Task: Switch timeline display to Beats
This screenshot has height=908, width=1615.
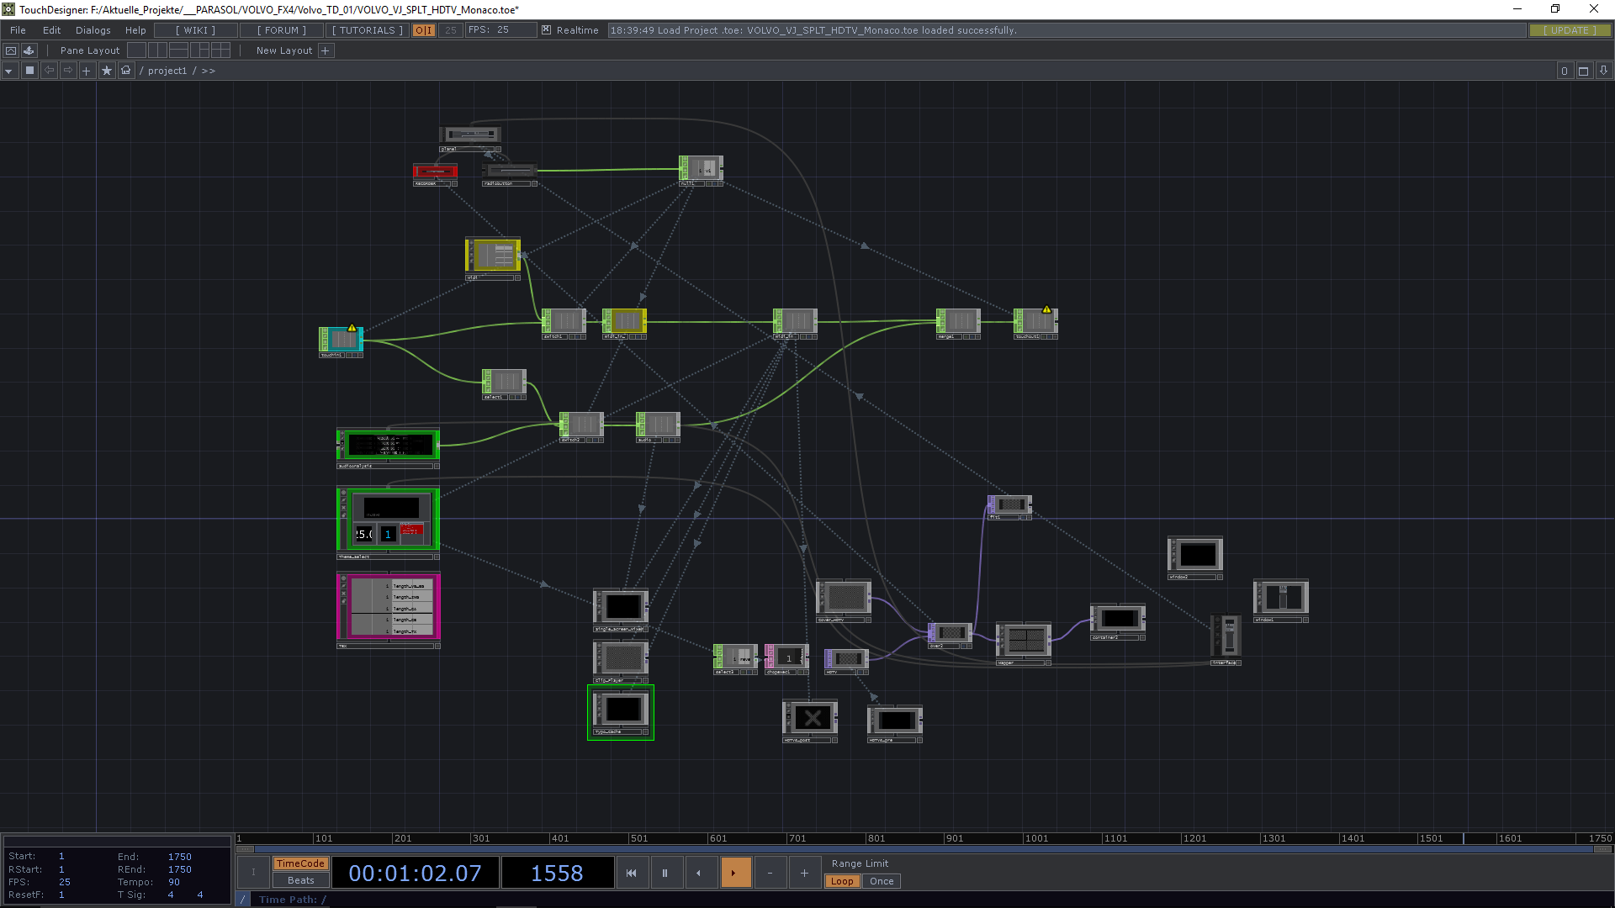Action: [300, 880]
